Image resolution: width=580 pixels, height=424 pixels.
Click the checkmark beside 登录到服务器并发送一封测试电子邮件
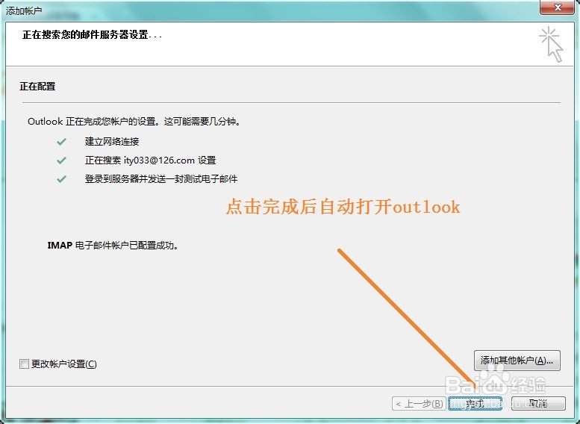click(x=61, y=179)
